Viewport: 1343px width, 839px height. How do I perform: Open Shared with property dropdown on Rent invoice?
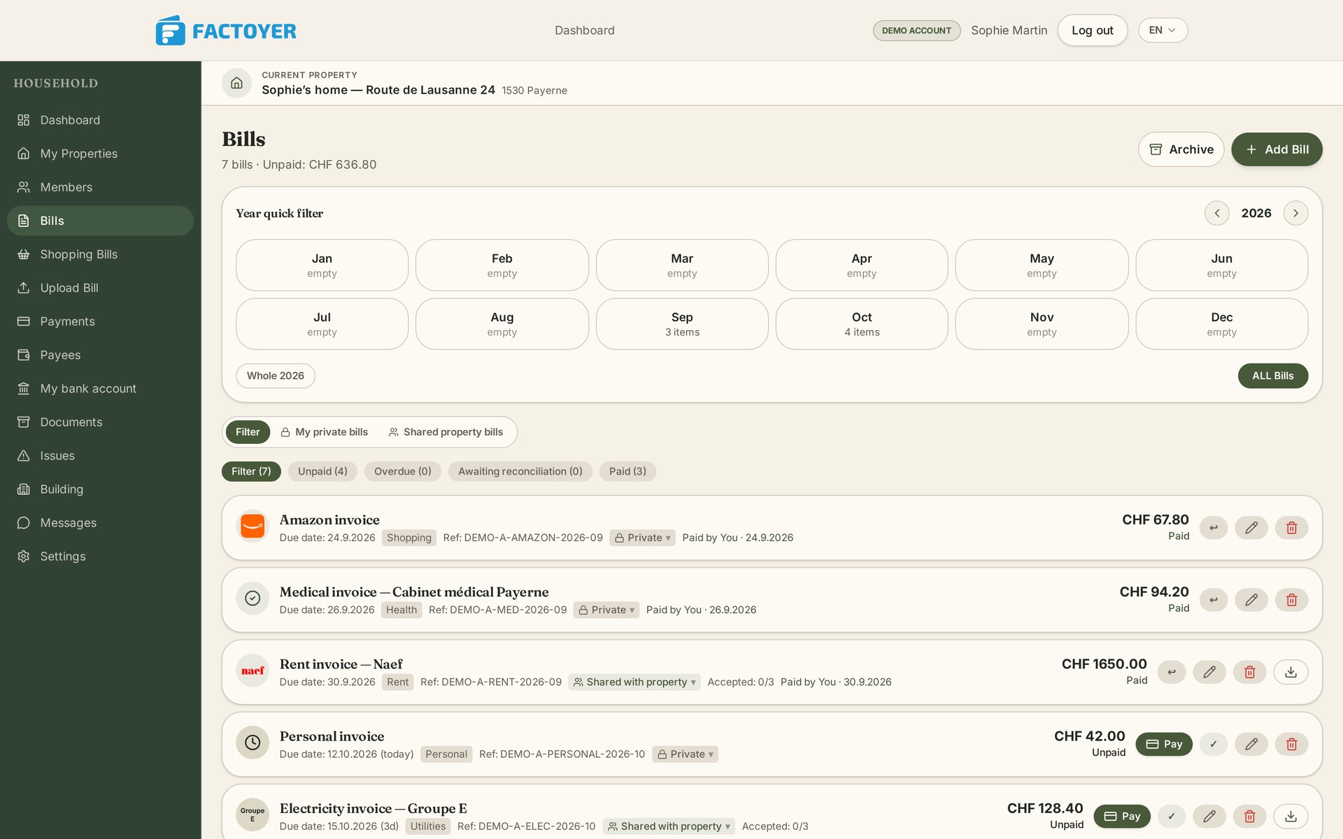click(634, 682)
